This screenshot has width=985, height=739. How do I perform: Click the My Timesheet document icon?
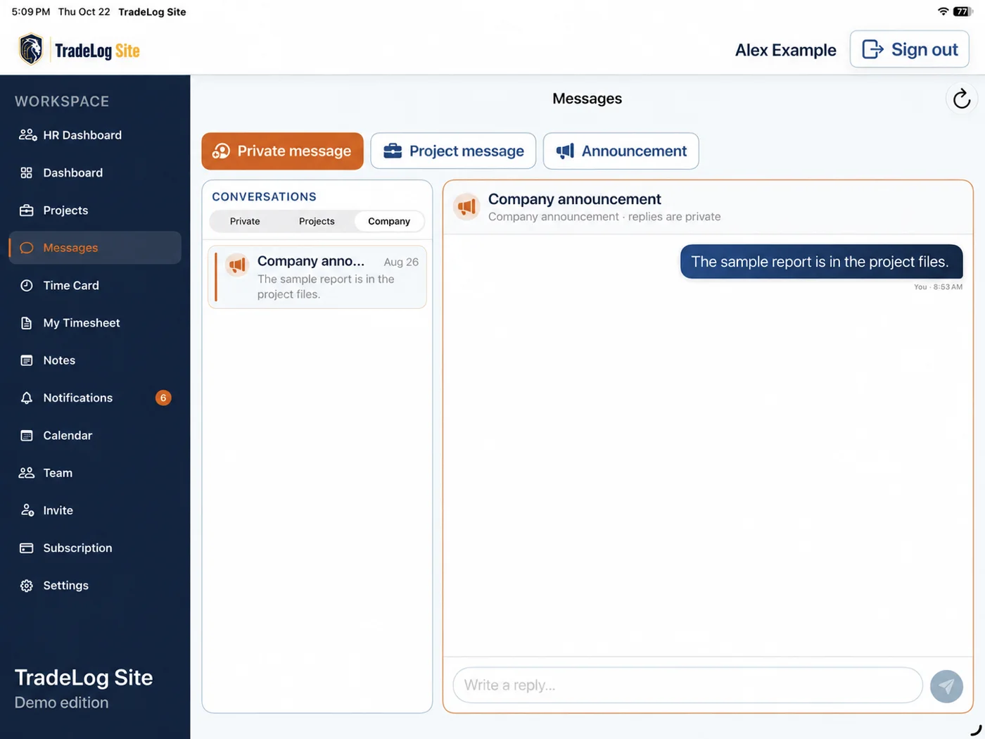tap(27, 323)
